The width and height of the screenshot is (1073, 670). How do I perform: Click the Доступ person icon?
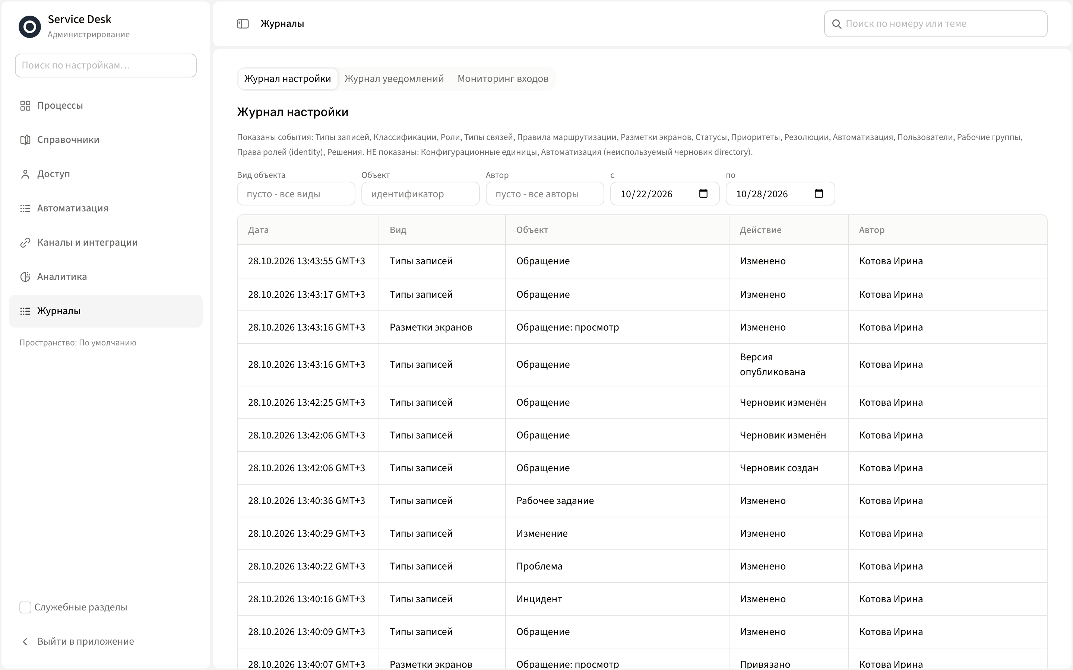point(25,174)
